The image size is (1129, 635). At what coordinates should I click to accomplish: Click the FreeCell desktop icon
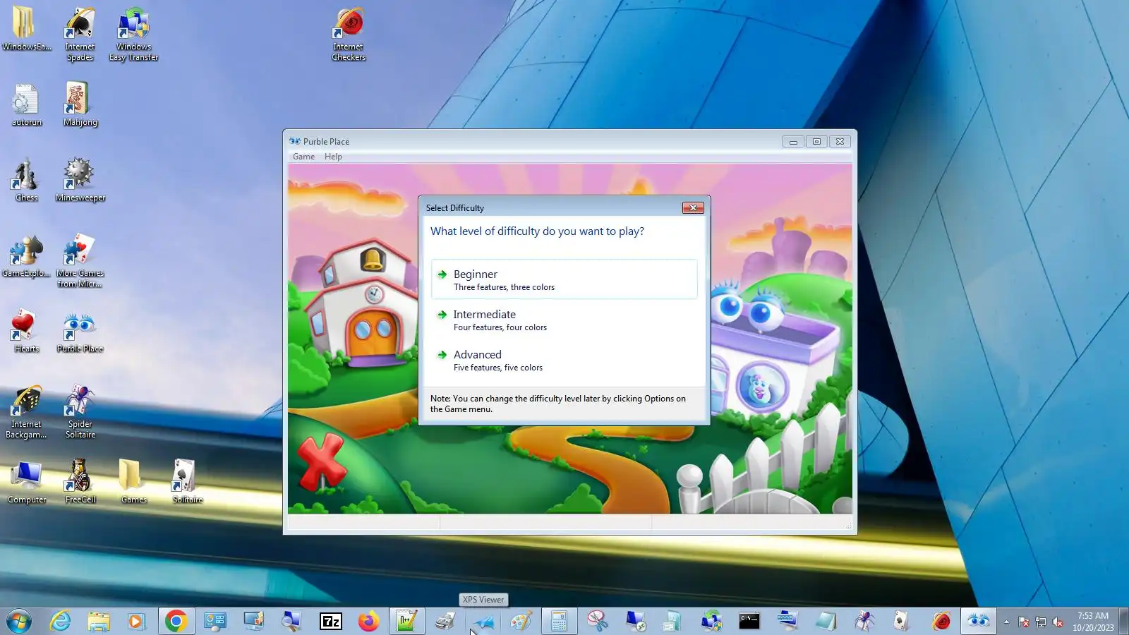[80, 483]
